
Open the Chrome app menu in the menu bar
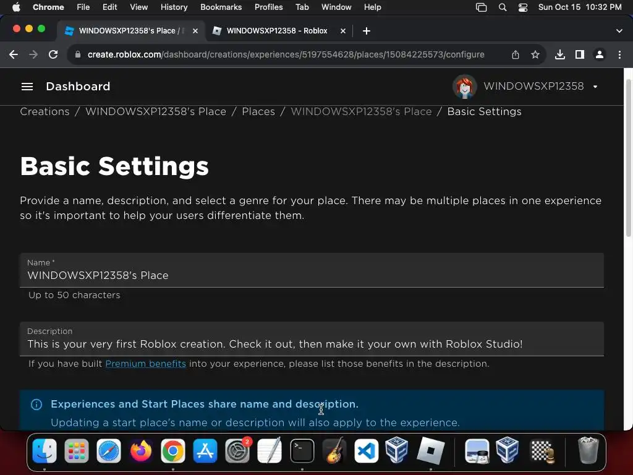click(48, 7)
